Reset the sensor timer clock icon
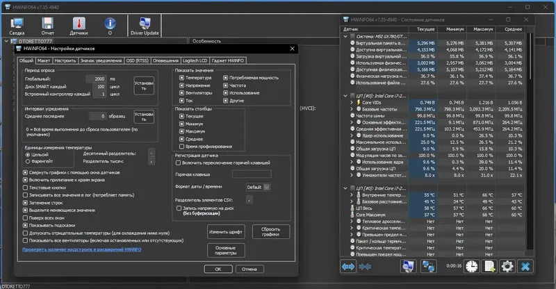This screenshot has width=556, height=289. pyautogui.click(x=472, y=266)
